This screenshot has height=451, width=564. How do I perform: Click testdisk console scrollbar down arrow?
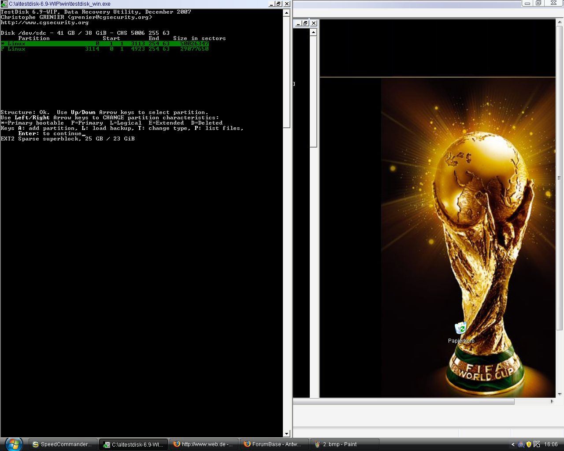pyautogui.click(x=286, y=434)
